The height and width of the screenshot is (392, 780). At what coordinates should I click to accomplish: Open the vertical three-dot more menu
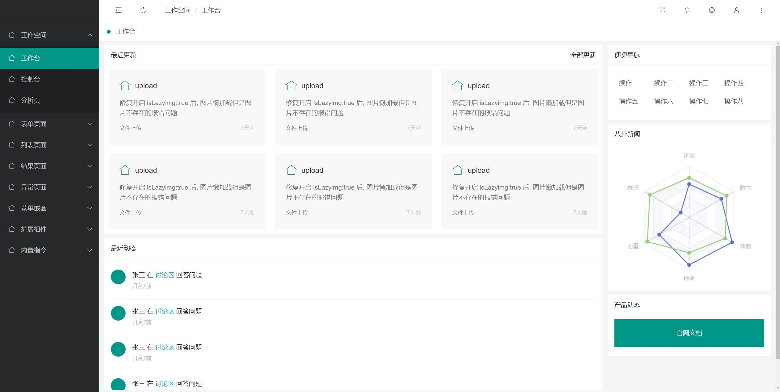pyautogui.click(x=761, y=10)
